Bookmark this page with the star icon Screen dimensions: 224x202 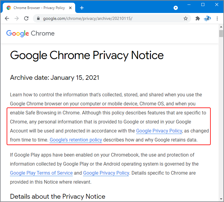(x=186, y=18)
